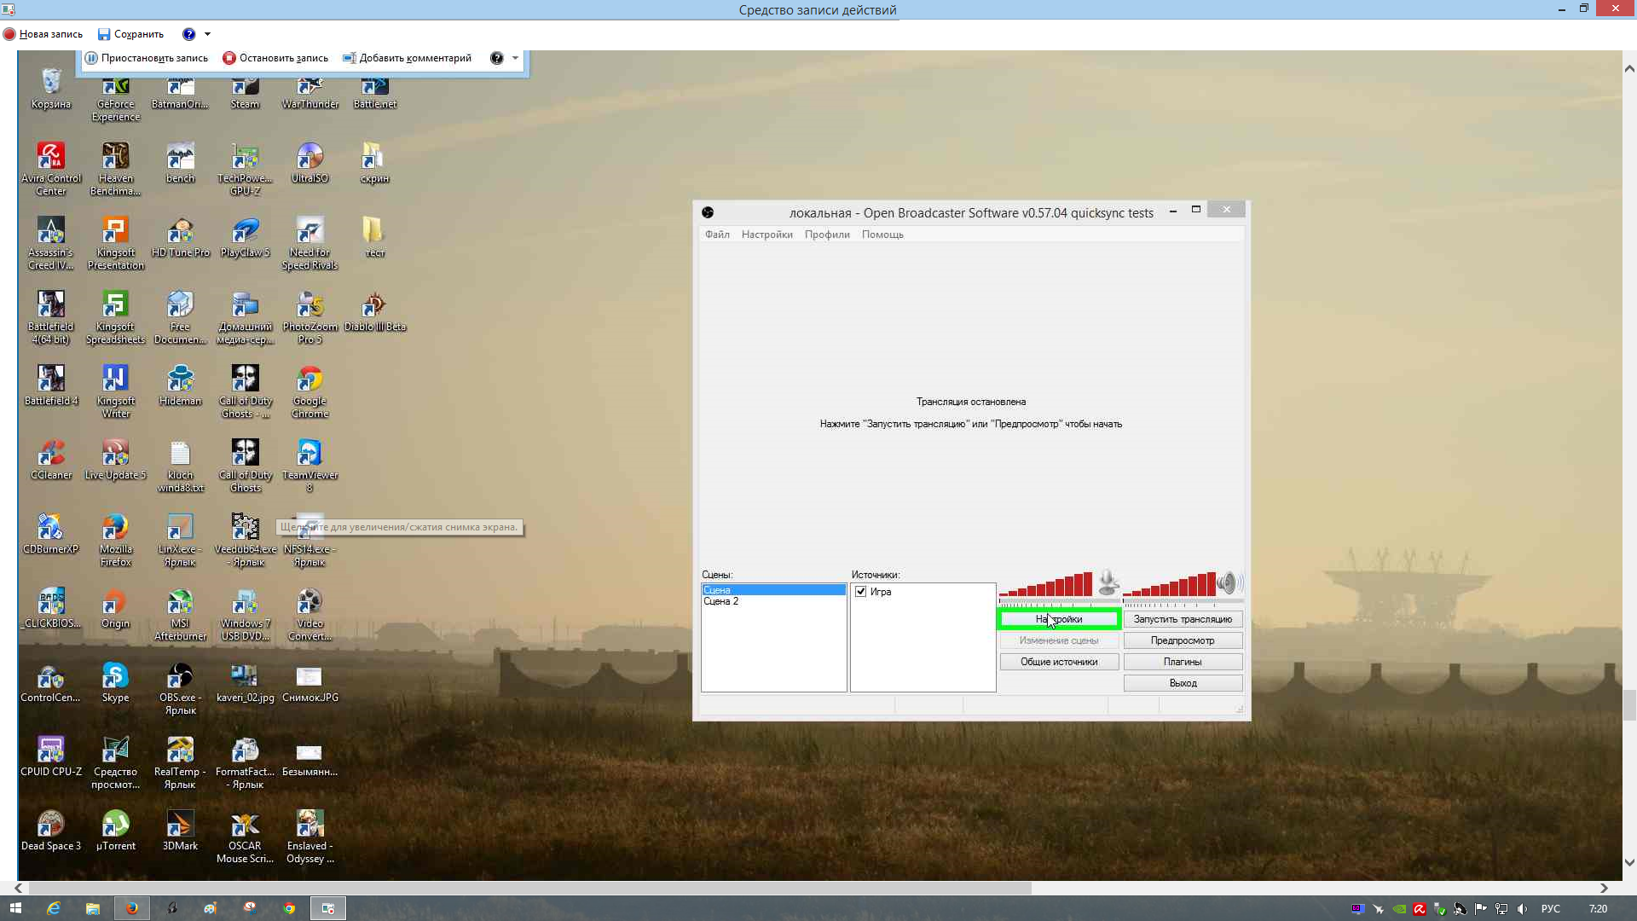The image size is (1637, 921).
Task: Start Новая запись with red circle icon
Action: (x=9, y=34)
